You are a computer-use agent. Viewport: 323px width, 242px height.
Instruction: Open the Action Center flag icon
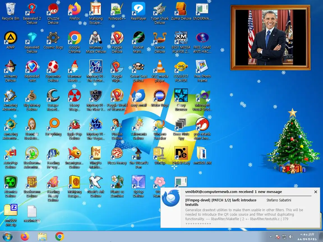click(278, 237)
